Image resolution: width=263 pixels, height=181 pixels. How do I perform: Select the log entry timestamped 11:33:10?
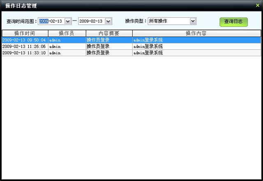click(x=24, y=53)
